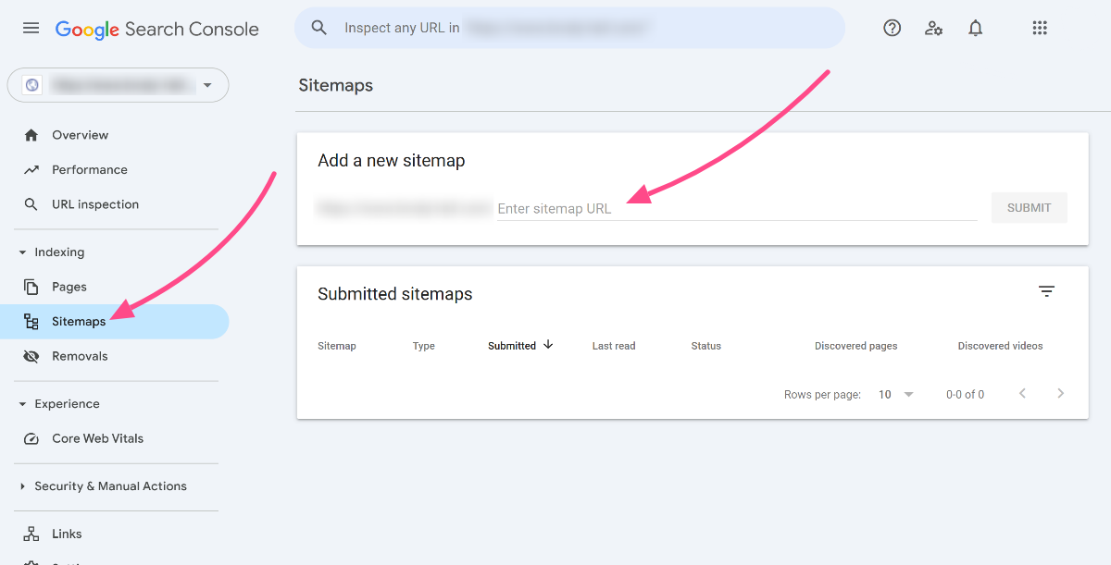Click the Discovered videos column header

(1001, 346)
